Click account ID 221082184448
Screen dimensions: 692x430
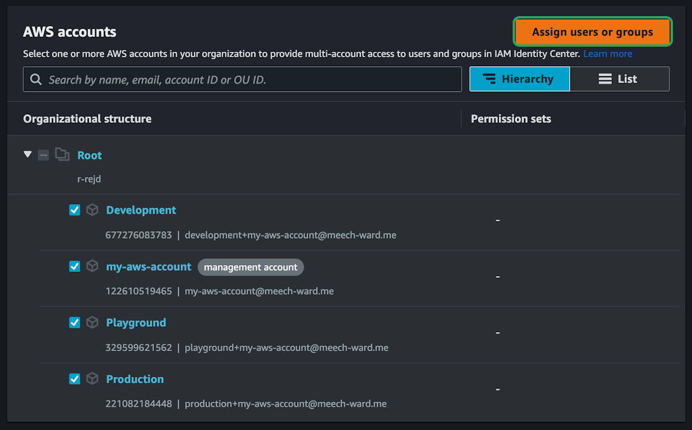click(138, 403)
